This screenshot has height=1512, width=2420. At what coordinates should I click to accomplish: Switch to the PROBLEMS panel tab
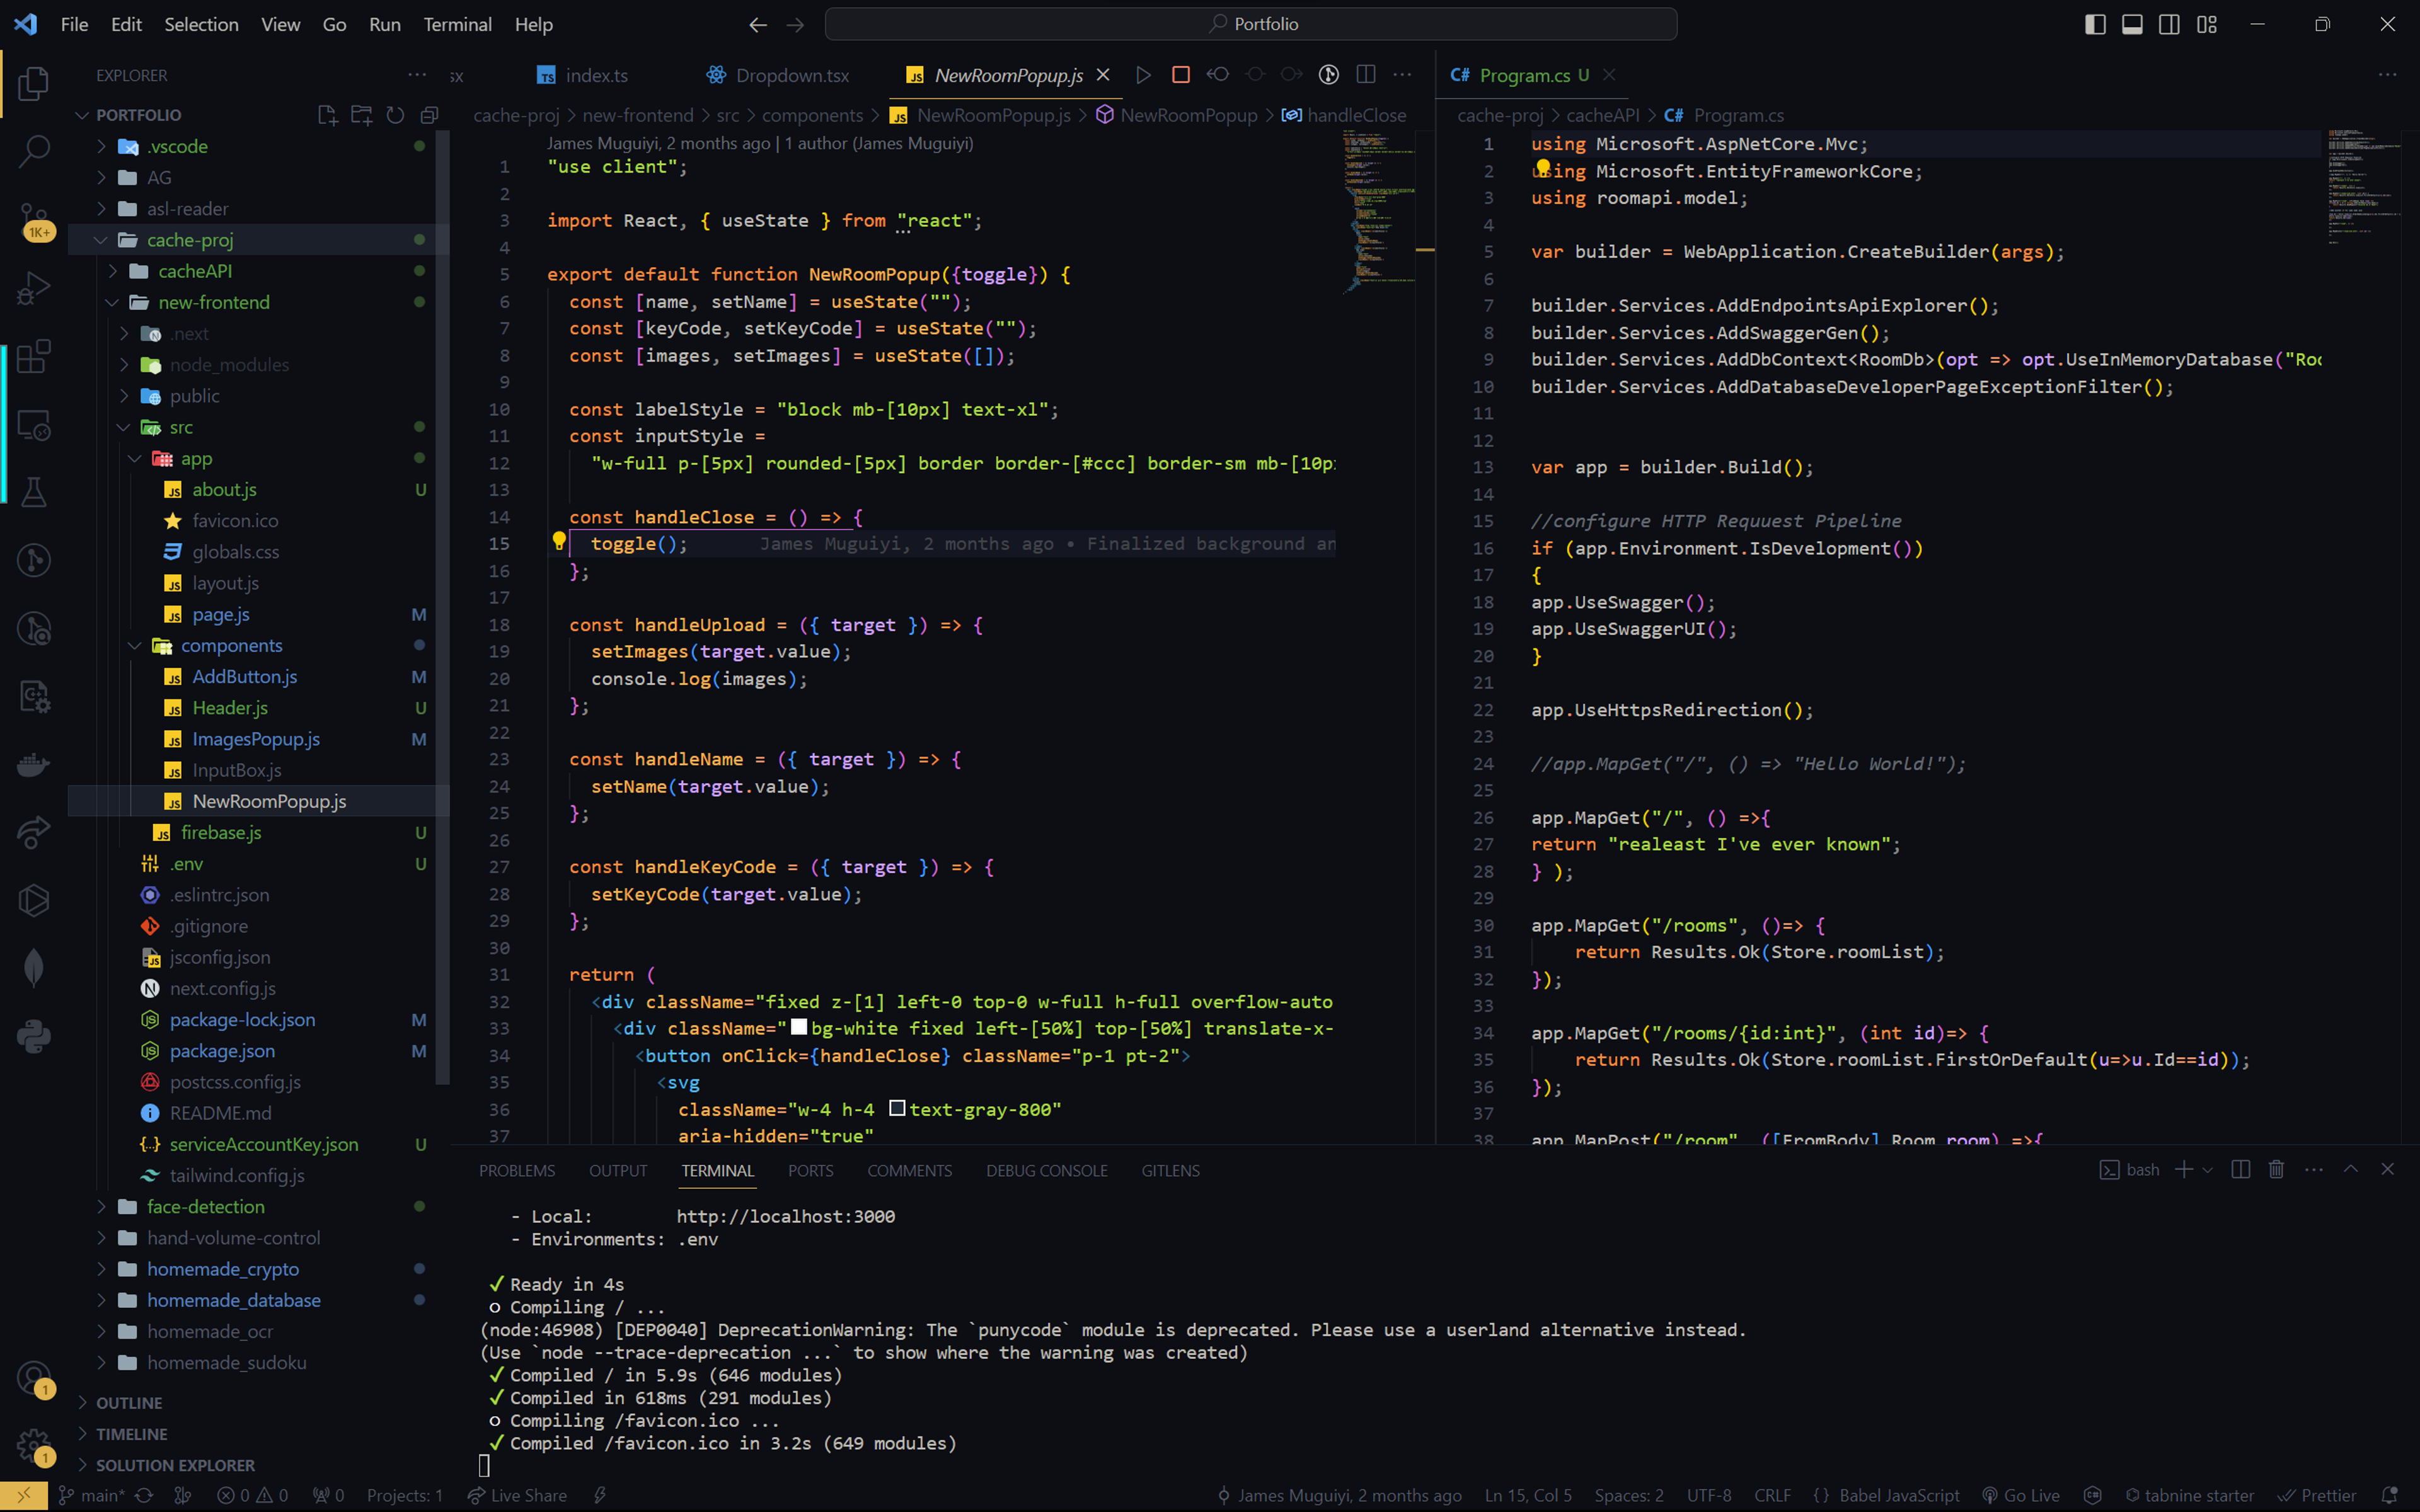[x=517, y=1170]
